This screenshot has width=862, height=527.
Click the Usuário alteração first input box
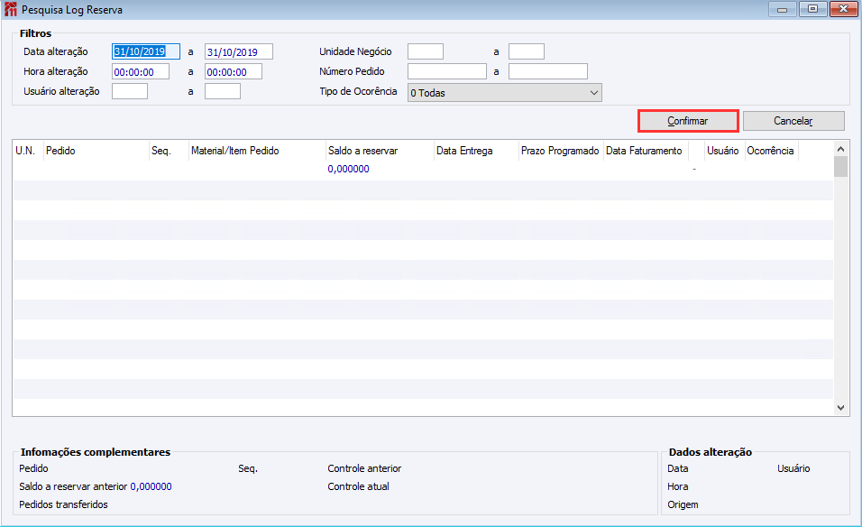click(130, 91)
